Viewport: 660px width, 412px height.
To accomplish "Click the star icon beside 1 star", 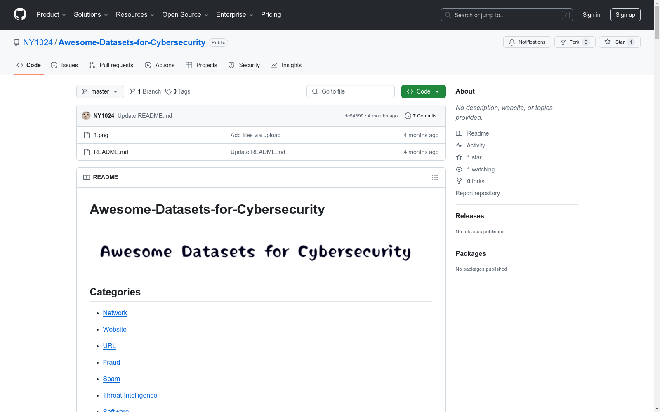I will [459, 157].
